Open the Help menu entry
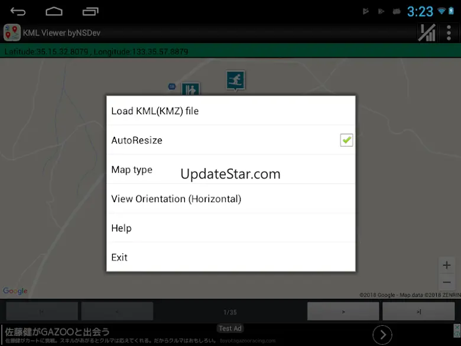 click(x=230, y=228)
